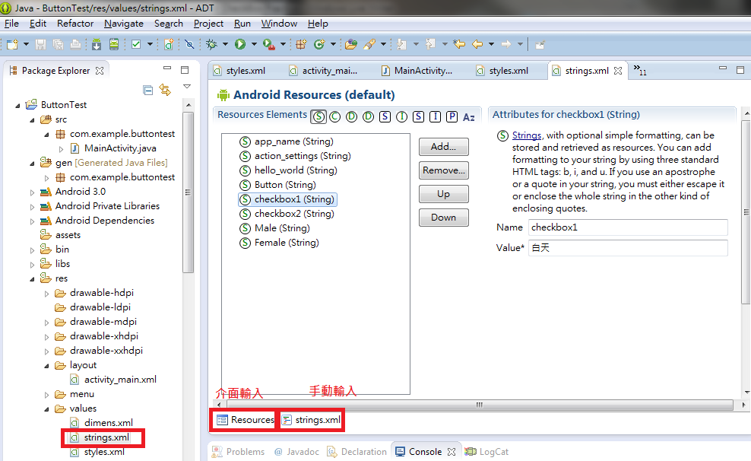Click the Back navigation arrow

(x=477, y=45)
